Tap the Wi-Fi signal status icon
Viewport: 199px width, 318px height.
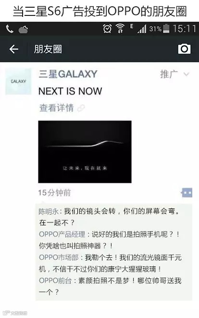(x=120, y=28)
